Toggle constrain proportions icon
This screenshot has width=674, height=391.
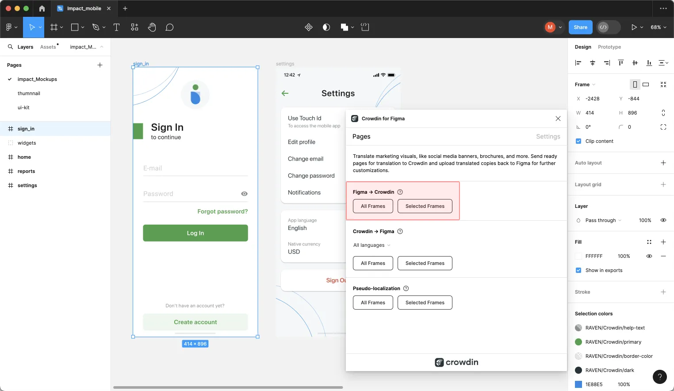pyautogui.click(x=663, y=113)
